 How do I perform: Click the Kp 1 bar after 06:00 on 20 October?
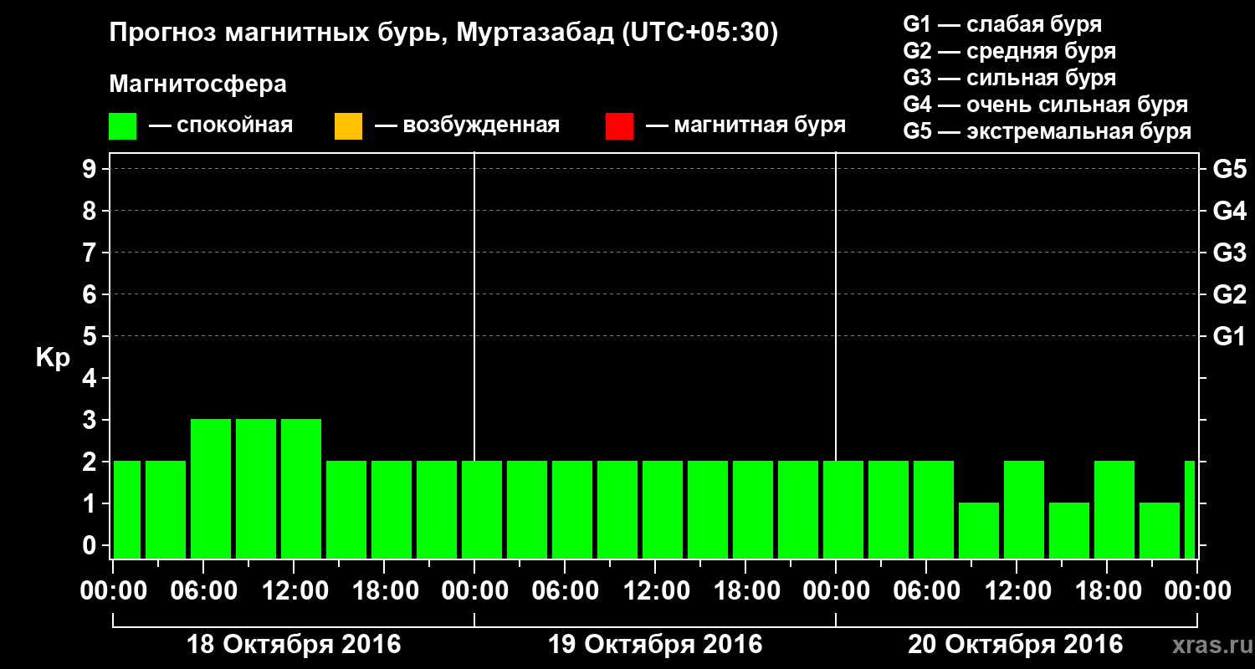tap(979, 530)
